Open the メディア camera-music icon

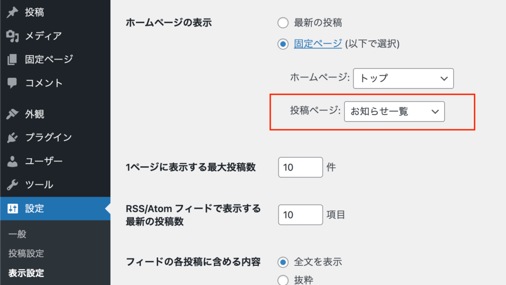click(x=12, y=36)
